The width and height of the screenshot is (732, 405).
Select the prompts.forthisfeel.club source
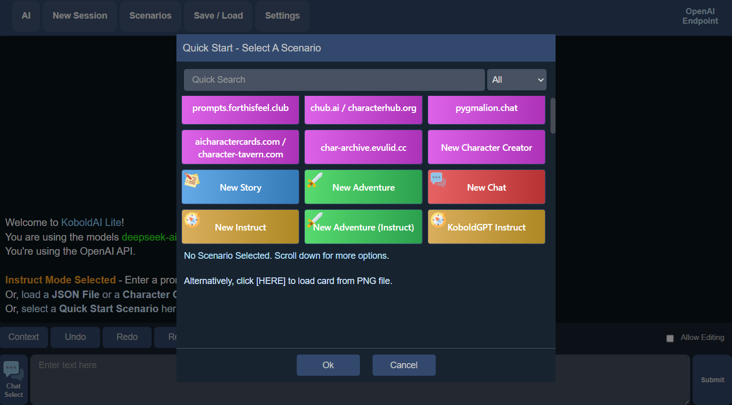click(x=241, y=109)
